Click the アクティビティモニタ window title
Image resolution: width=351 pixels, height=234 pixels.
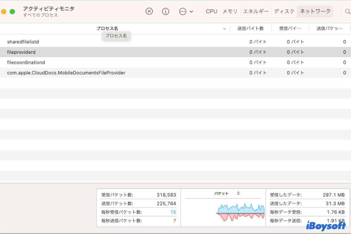49,8
